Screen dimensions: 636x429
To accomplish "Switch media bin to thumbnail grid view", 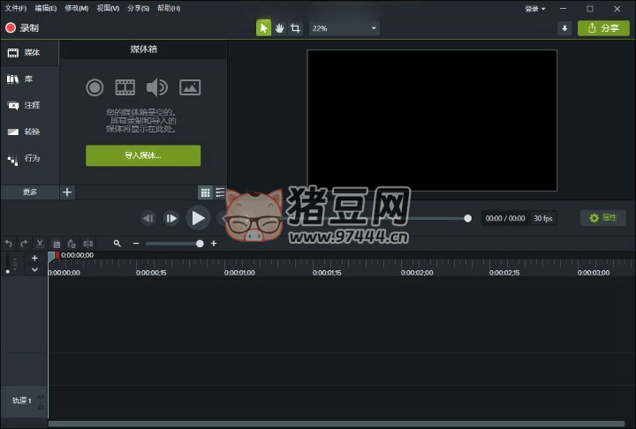I will coord(205,192).
